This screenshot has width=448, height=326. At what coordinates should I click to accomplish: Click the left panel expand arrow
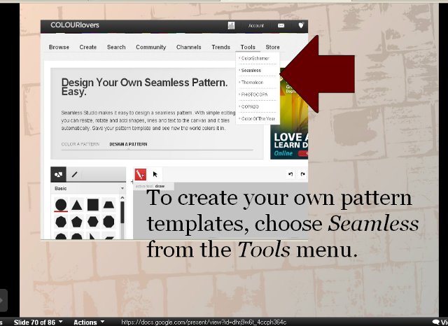[x=3, y=300]
